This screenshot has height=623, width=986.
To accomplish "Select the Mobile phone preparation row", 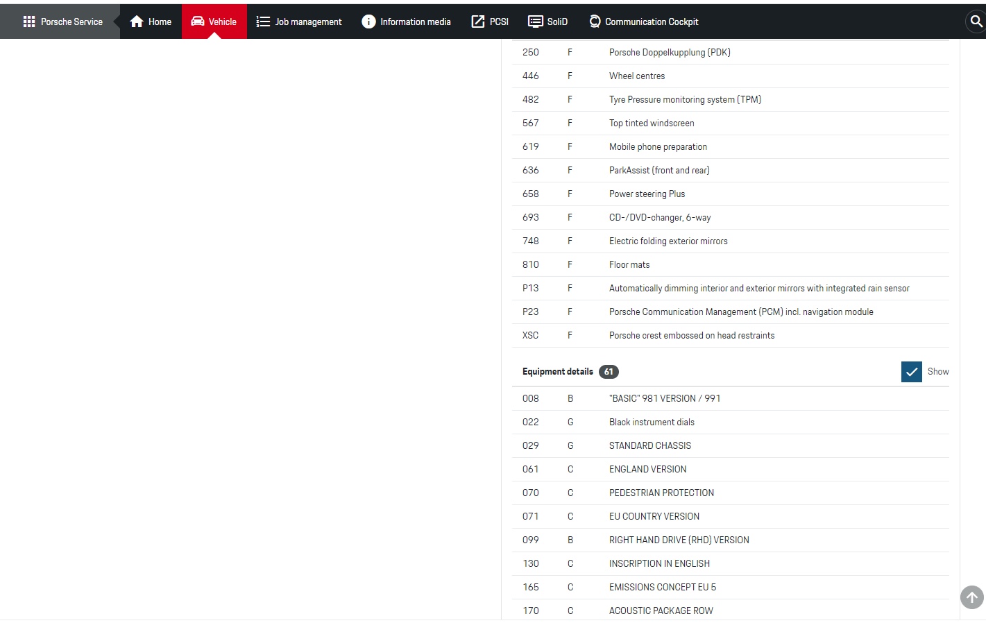I will point(731,146).
